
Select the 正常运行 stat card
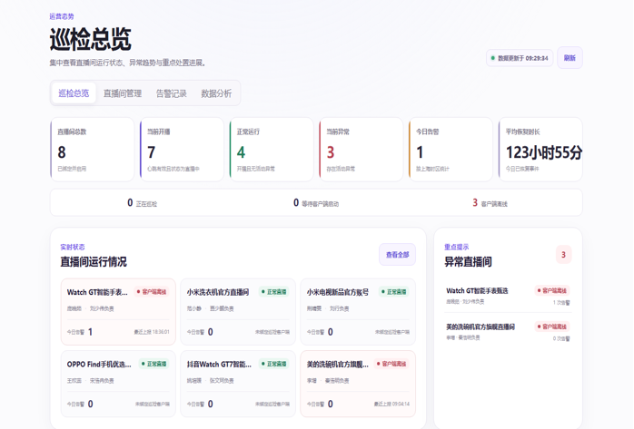tap(272, 150)
